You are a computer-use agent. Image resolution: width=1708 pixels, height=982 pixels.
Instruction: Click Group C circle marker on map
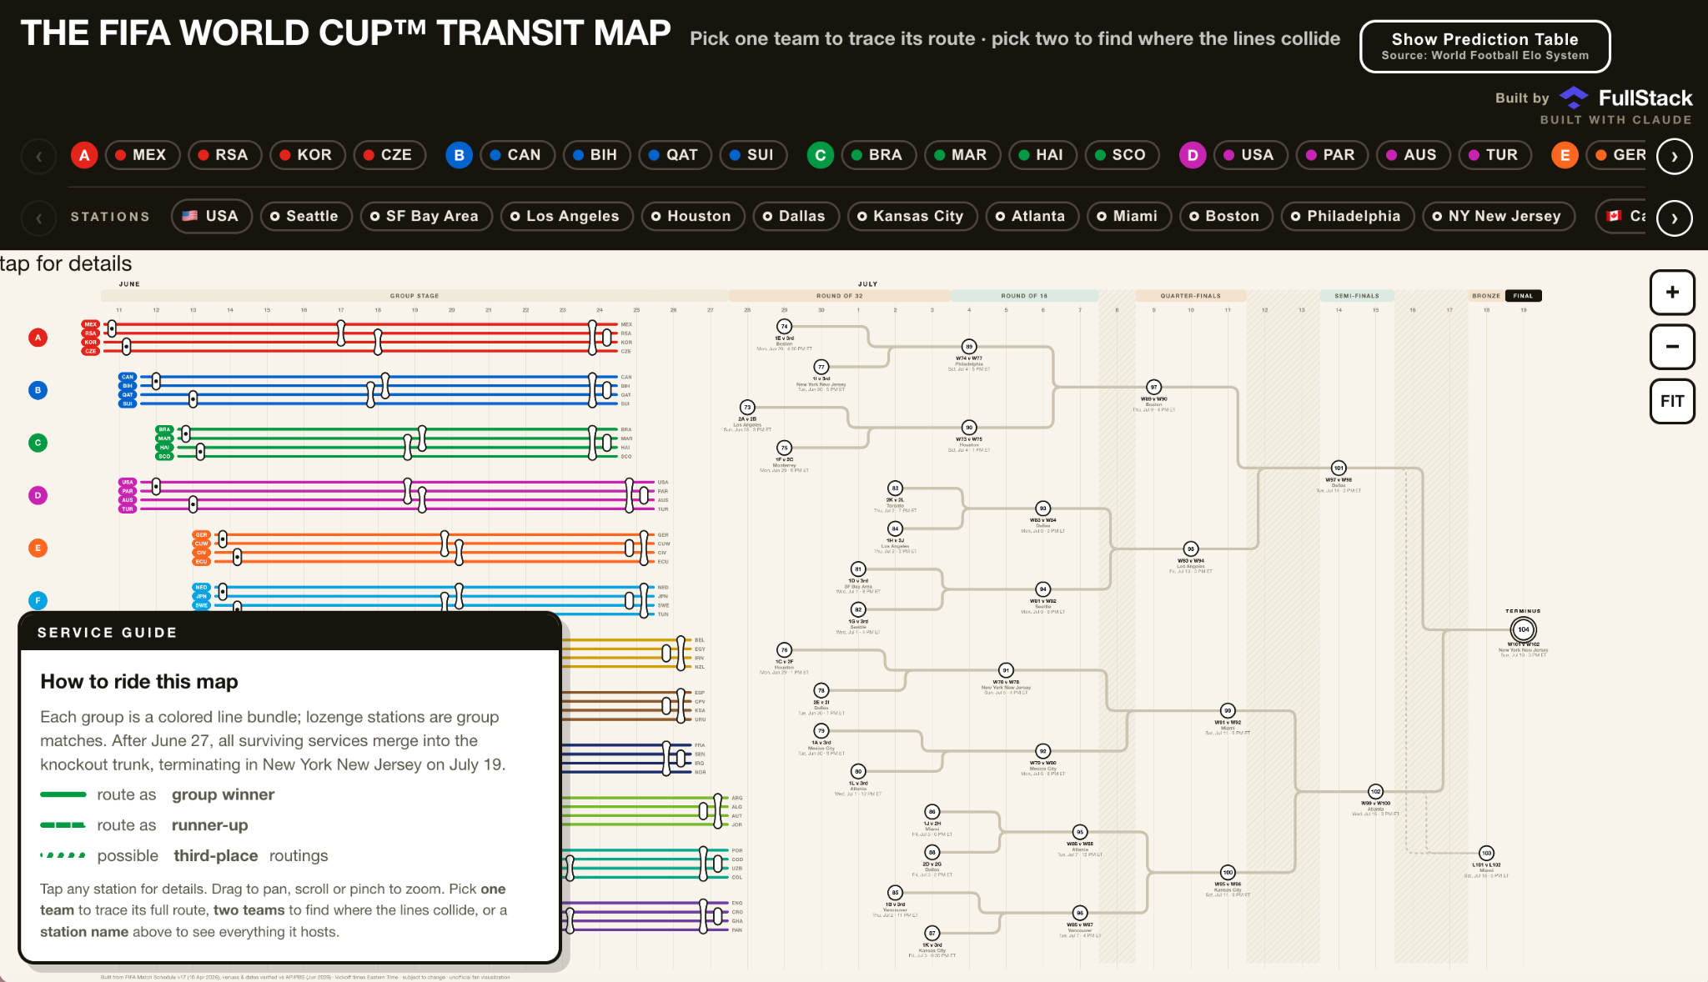point(38,443)
